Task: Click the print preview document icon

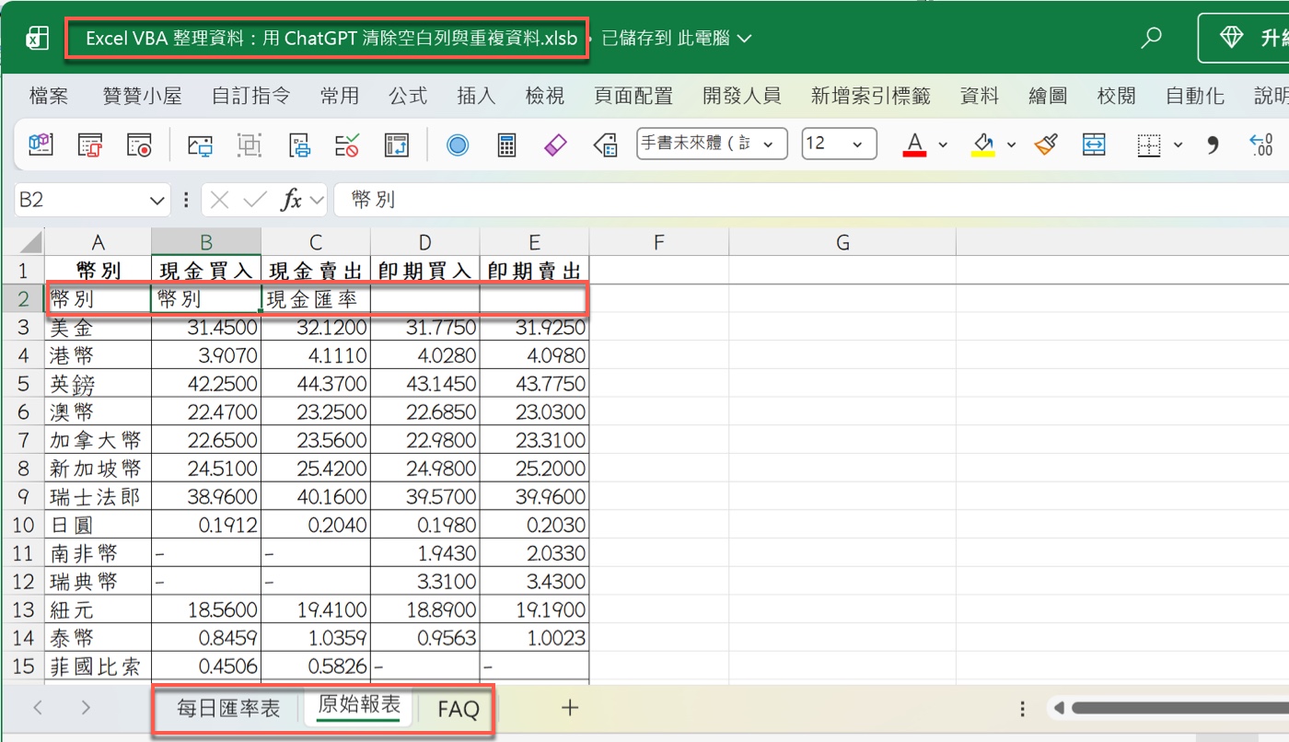Action: coord(299,145)
